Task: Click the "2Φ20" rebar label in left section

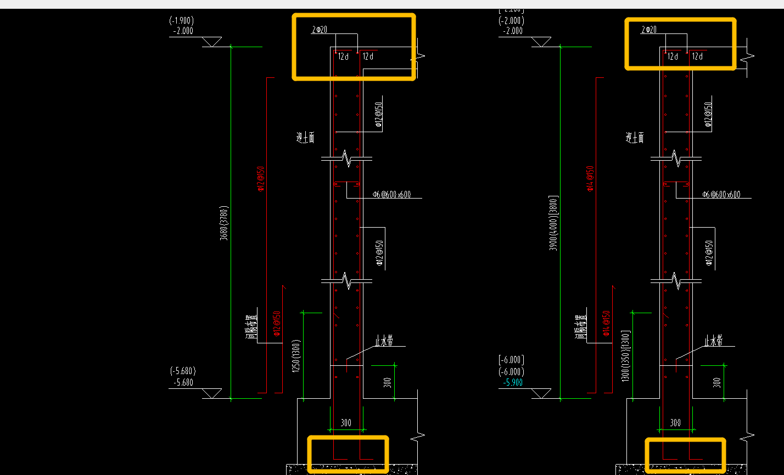Action: pos(320,30)
